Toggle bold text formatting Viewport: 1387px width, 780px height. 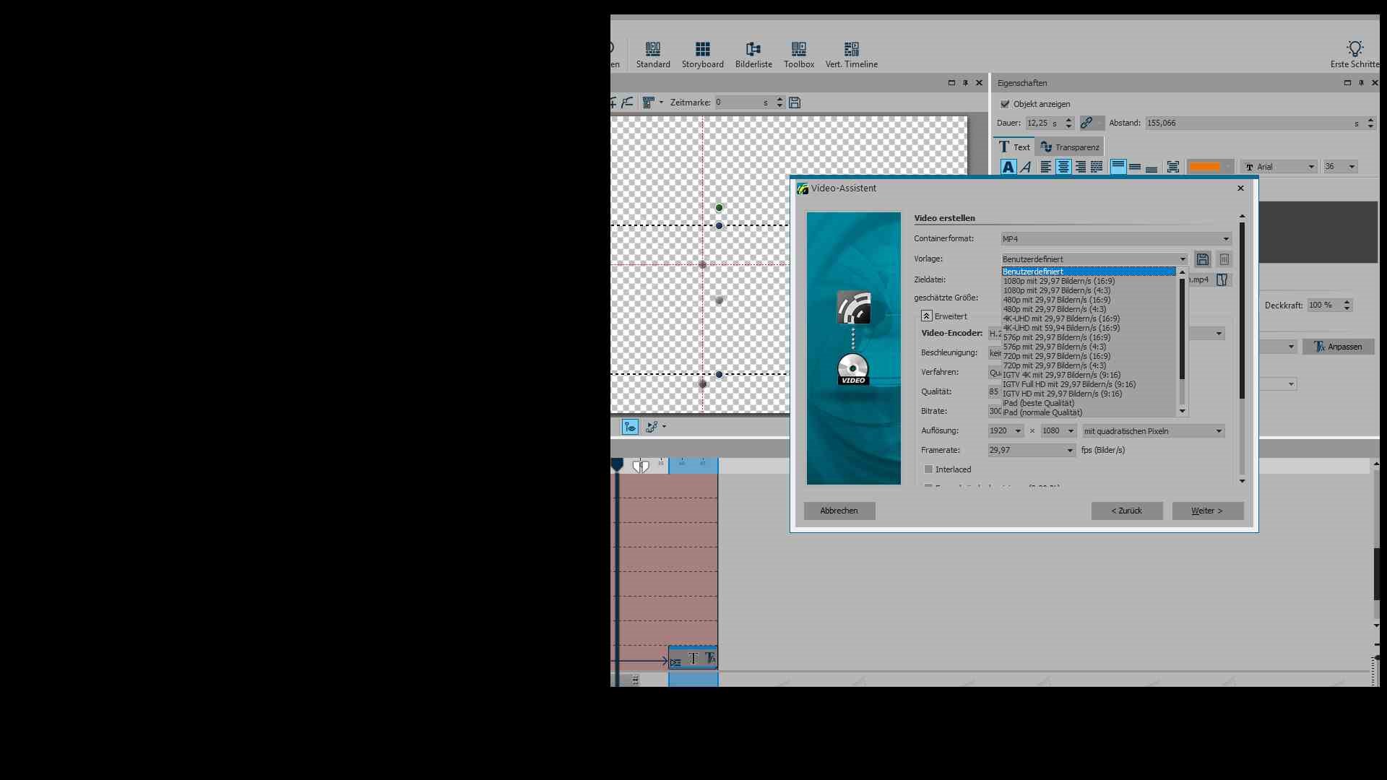(x=1008, y=167)
